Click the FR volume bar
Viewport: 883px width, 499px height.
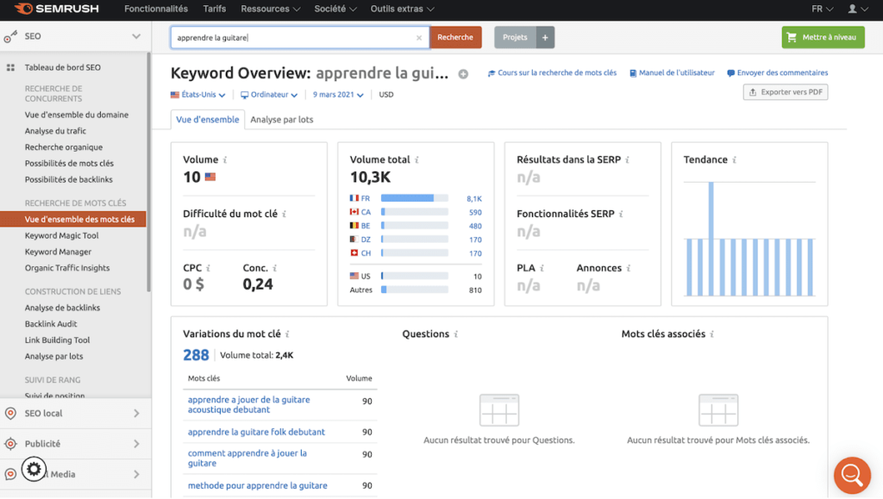click(415, 198)
